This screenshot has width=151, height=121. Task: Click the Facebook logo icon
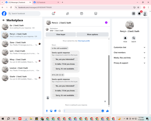click(x=4, y=14)
